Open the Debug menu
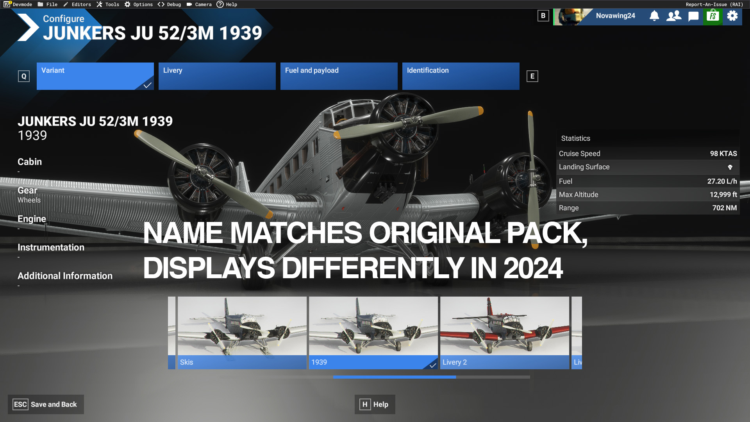This screenshot has width=750, height=422. (170, 4)
